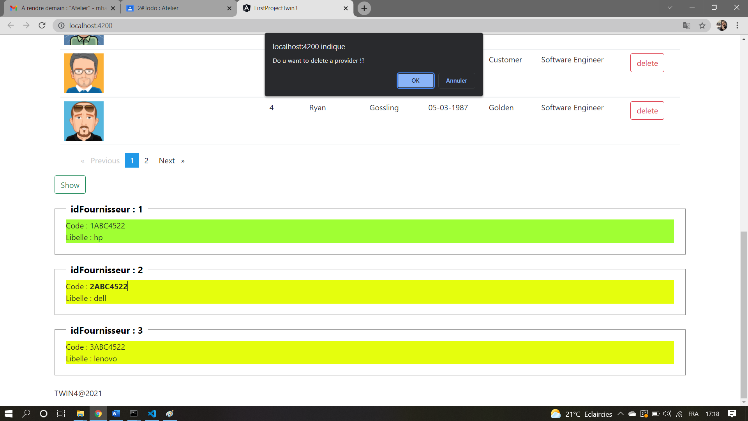Bookmark the page with the star icon

tap(703, 25)
